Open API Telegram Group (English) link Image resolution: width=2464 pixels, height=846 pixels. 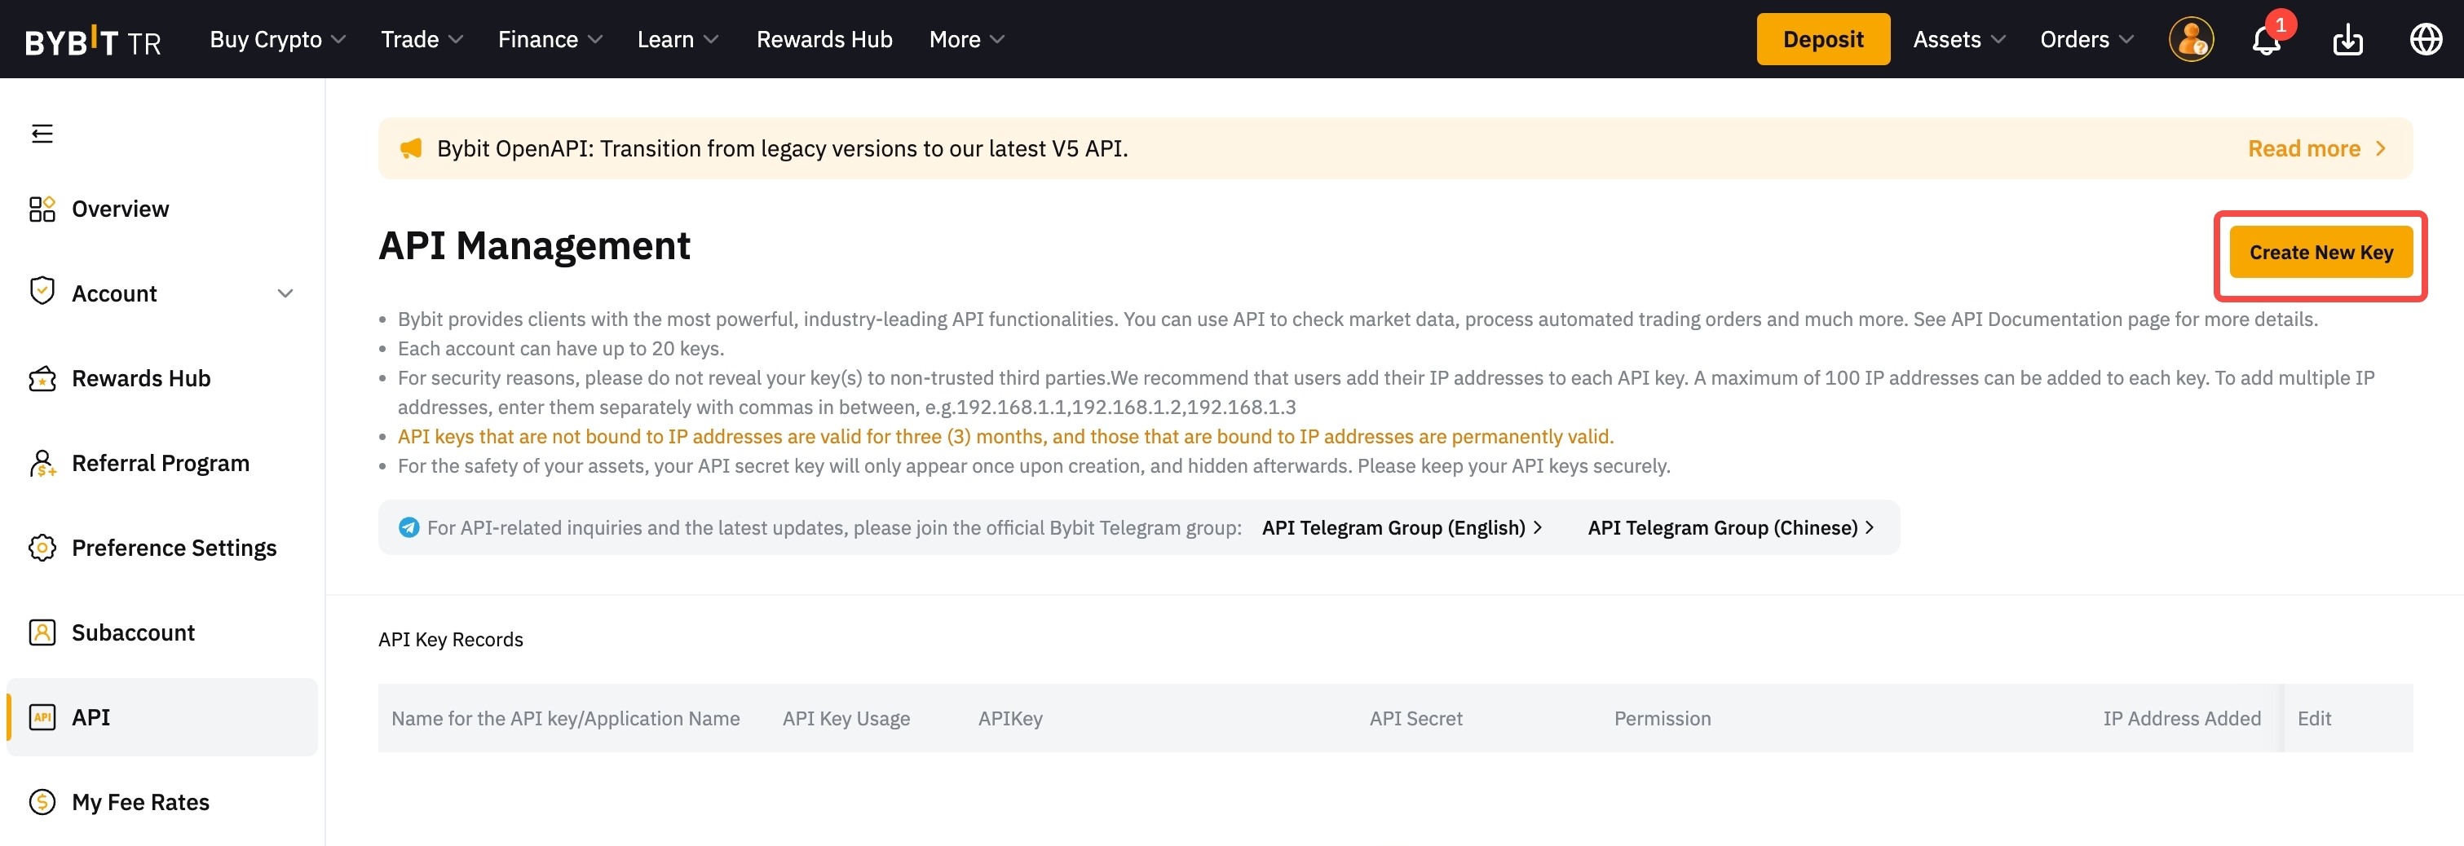[1402, 527]
